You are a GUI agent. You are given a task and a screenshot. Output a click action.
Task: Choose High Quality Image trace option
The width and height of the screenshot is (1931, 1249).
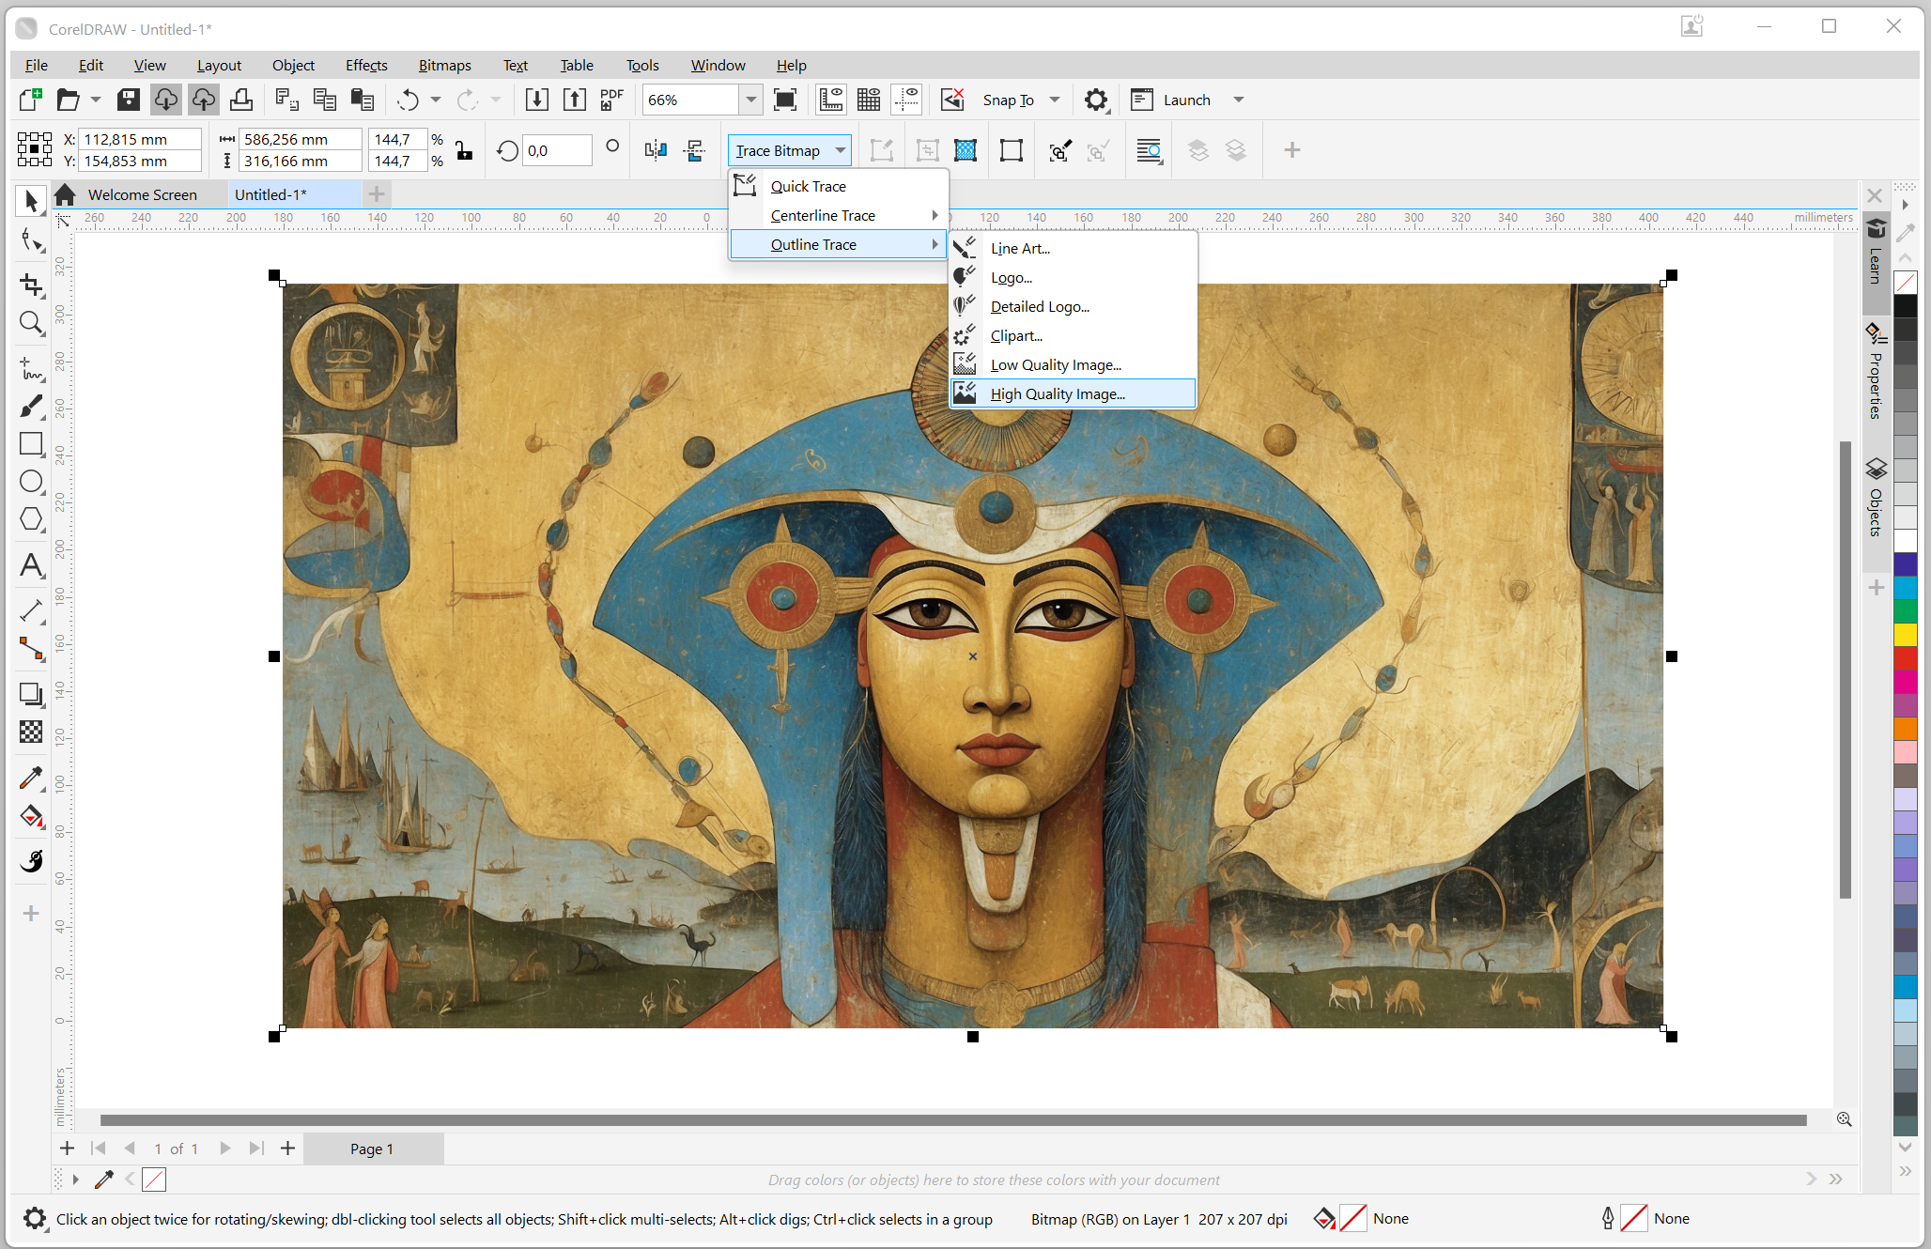click(1058, 393)
